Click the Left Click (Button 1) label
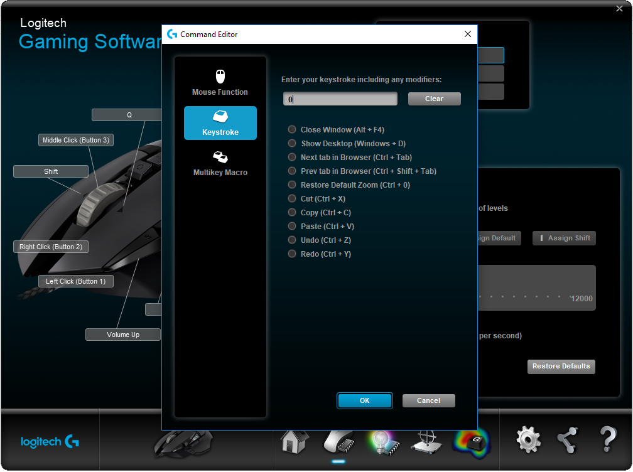Image resolution: width=633 pixels, height=472 pixels. pos(76,281)
